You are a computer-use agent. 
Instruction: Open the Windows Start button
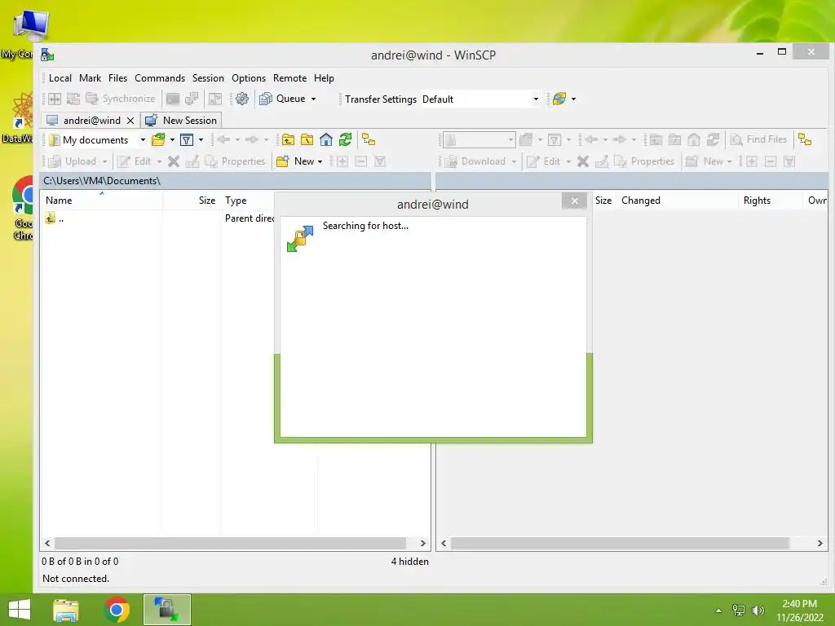click(x=20, y=610)
